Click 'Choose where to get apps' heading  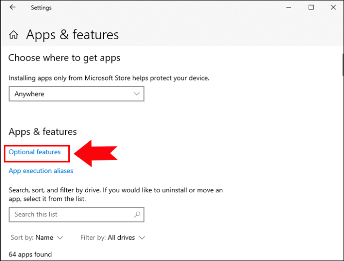point(64,58)
